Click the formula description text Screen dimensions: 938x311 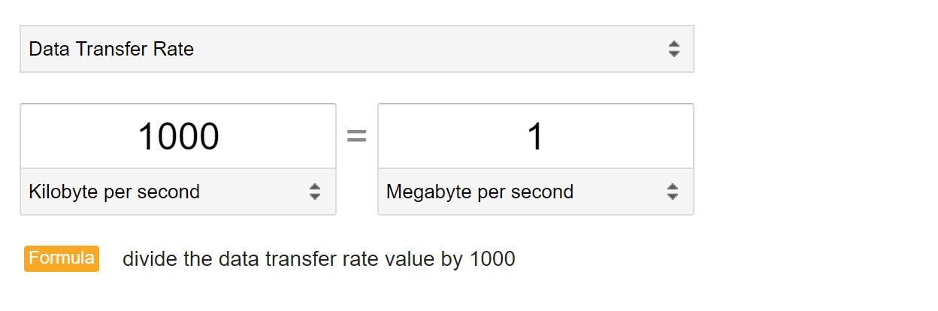(319, 259)
